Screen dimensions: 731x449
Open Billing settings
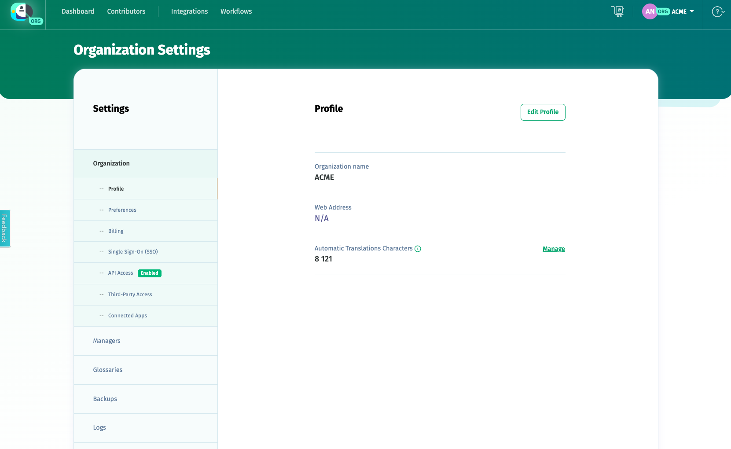tap(146, 231)
